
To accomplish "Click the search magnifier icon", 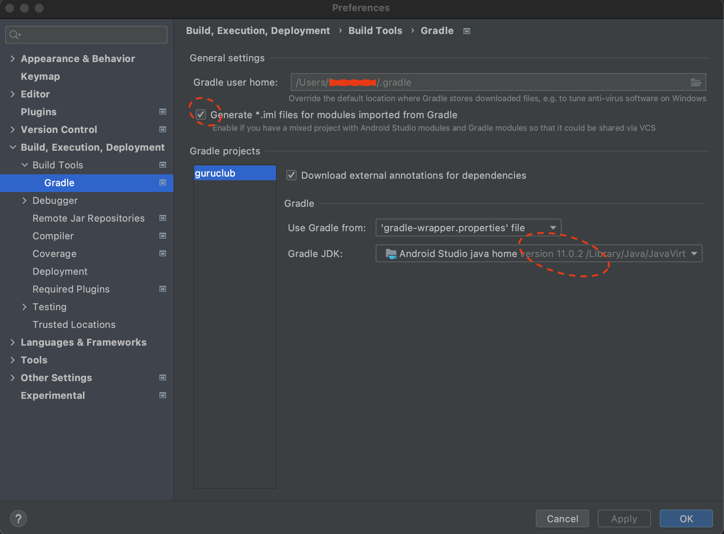I will click(x=14, y=35).
